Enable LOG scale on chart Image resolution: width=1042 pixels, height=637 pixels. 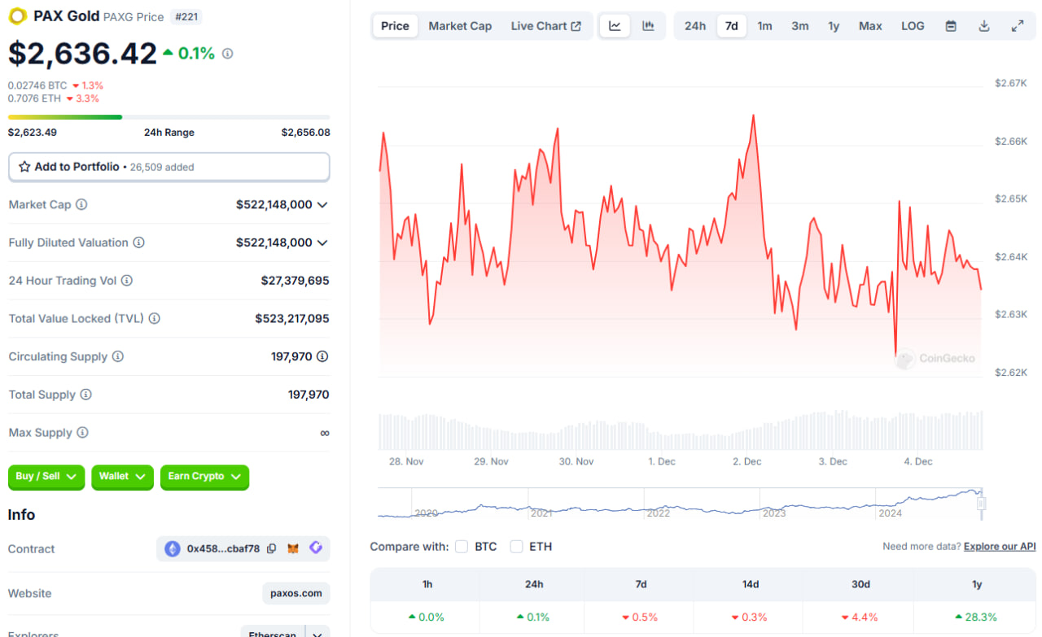coord(913,26)
